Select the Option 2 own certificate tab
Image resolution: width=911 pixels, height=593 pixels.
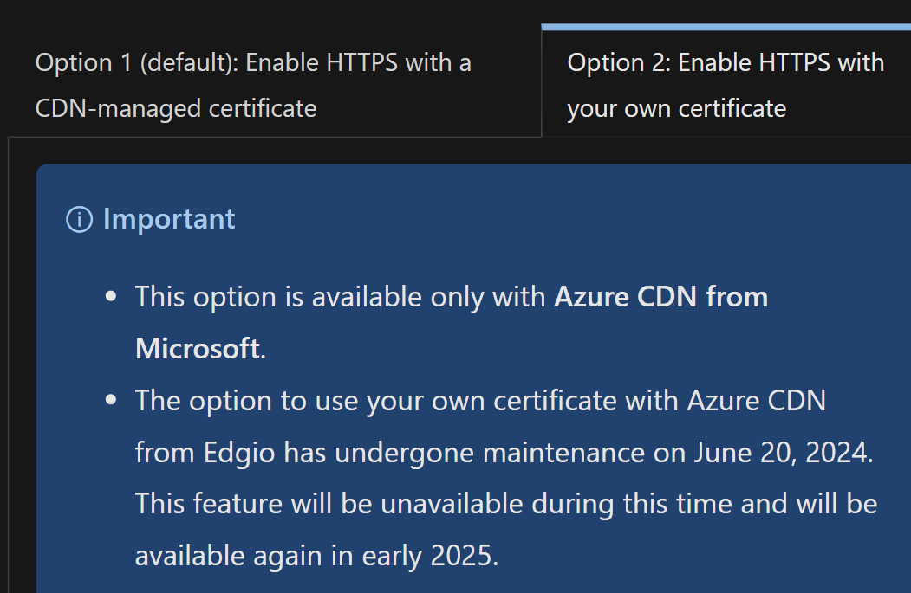point(725,85)
